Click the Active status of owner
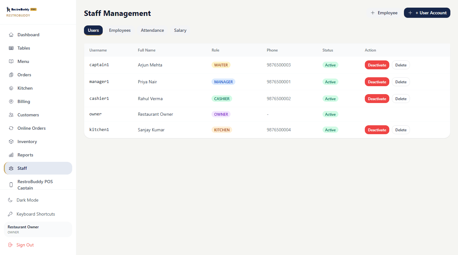Screen dimensions: 458x255 [x=330, y=114]
